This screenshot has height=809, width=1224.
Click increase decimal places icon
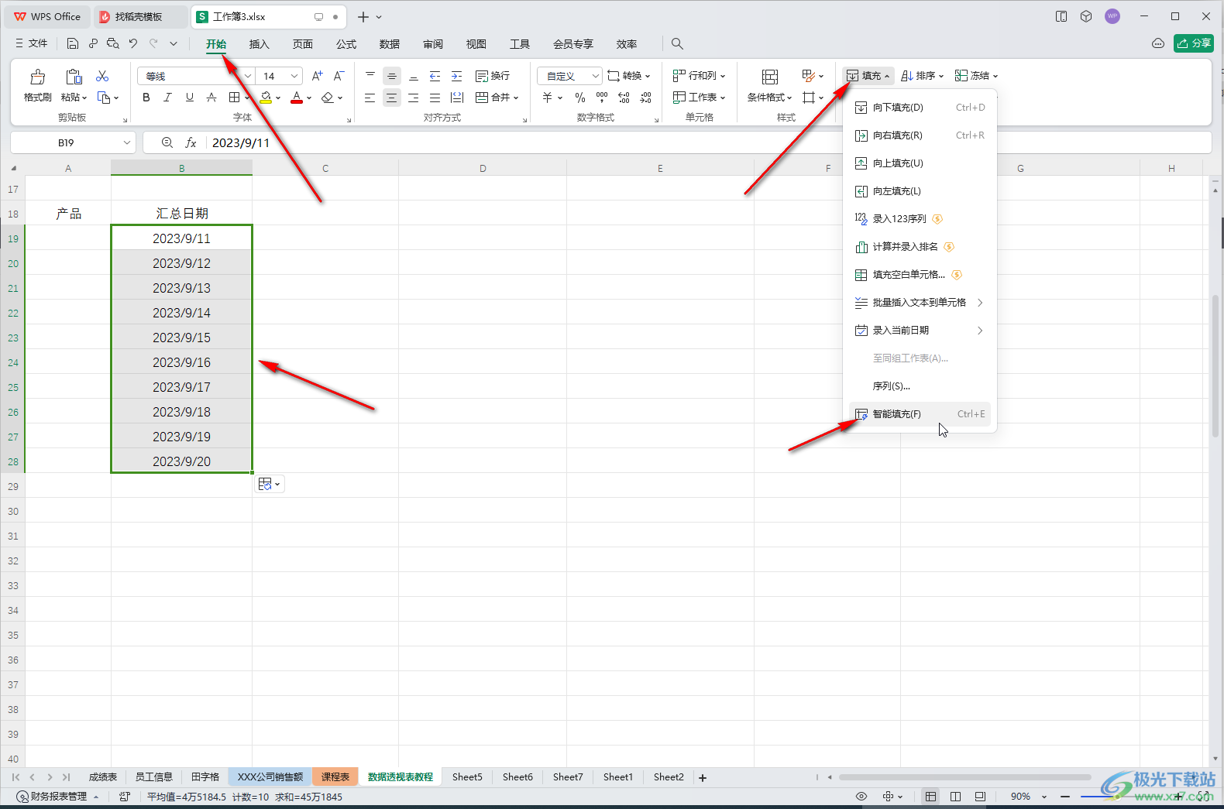coord(624,98)
